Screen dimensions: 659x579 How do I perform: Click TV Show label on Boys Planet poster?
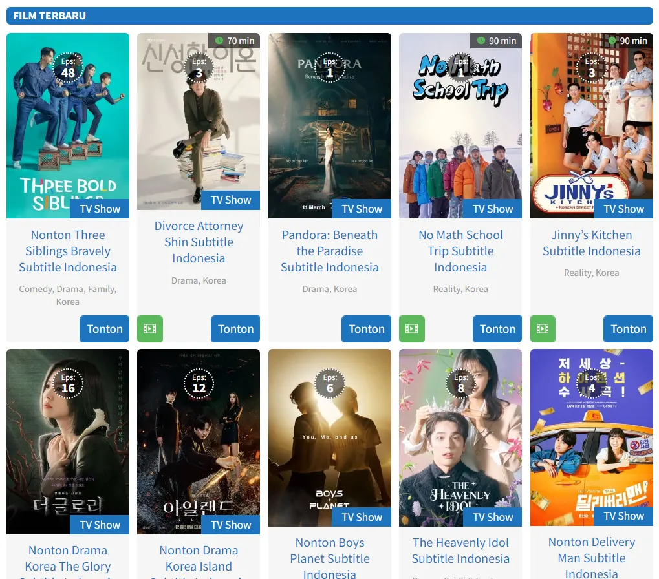pos(362,517)
